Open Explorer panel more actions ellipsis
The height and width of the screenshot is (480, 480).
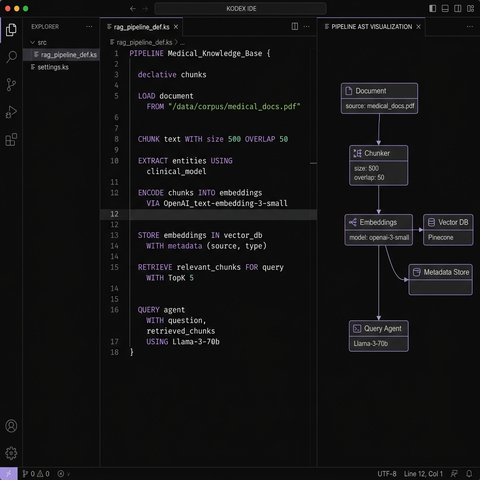pos(89,27)
